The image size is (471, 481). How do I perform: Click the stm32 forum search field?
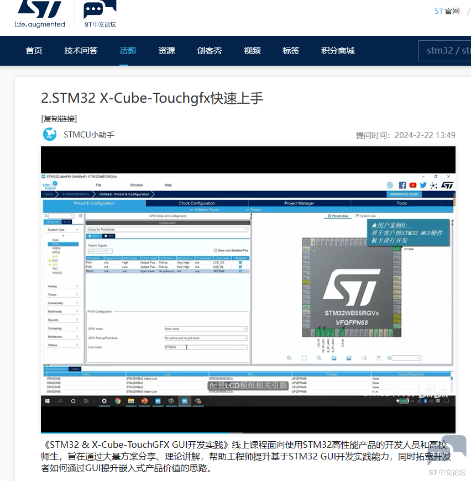445,51
